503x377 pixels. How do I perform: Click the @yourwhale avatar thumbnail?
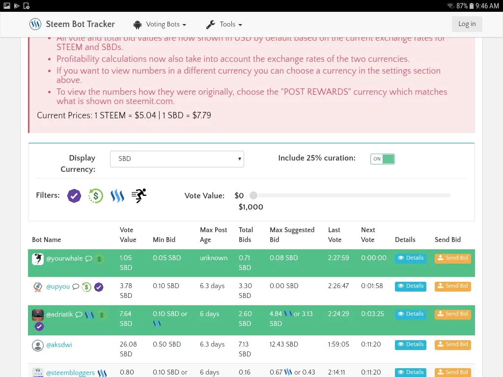click(37, 259)
